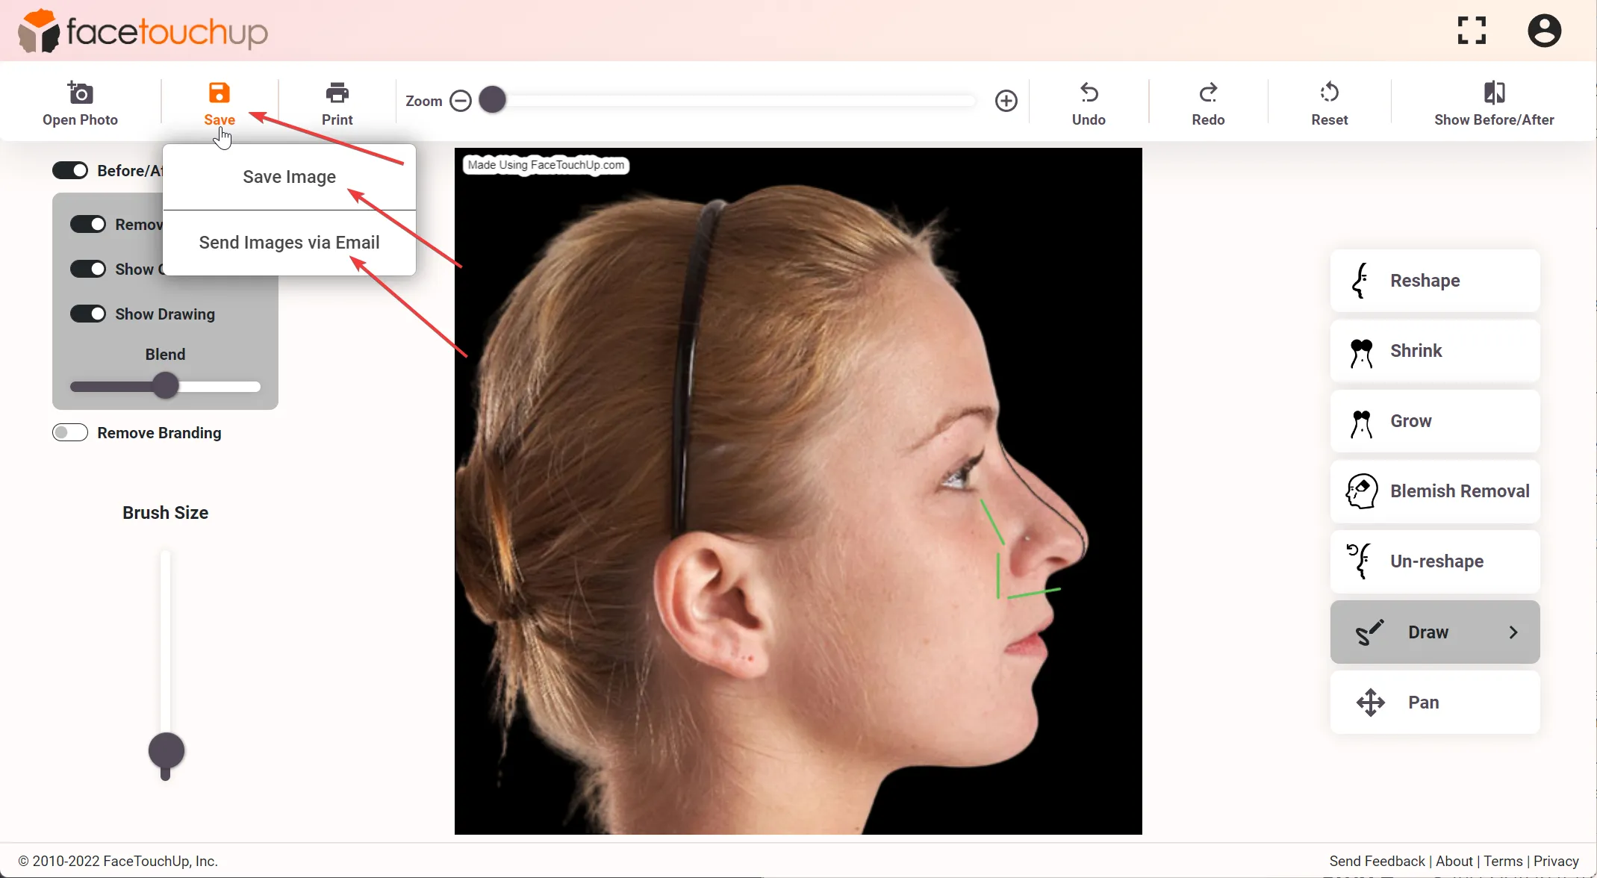1597x878 pixels.
Task: Click the Send Feedback link
Action: [x=1377, y=861]
